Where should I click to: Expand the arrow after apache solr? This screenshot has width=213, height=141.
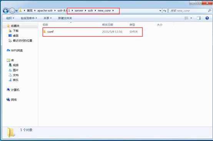[55, 11]
